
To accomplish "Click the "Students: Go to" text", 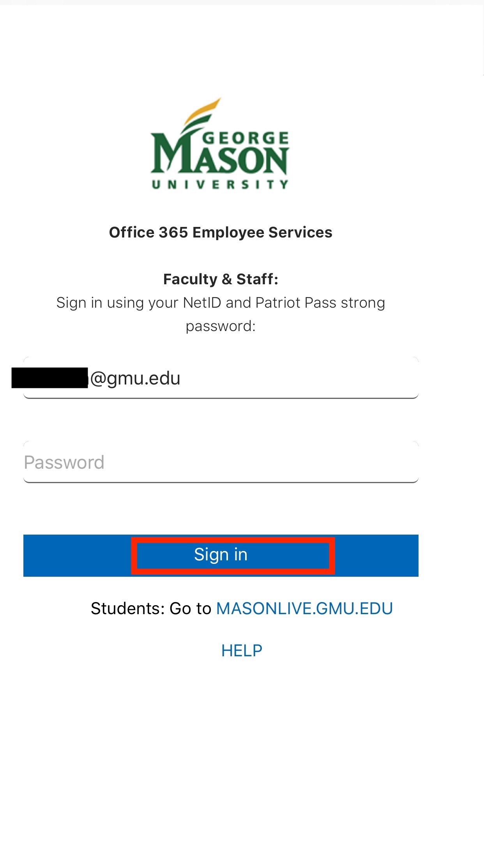I will [x=151, y=608].
